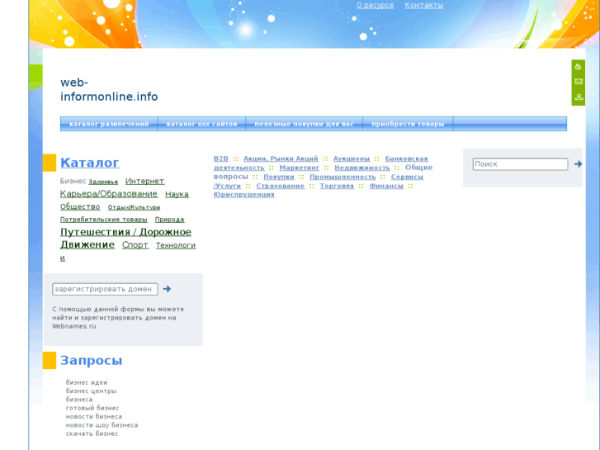Select приобрести товары menu item

[408, 124]
